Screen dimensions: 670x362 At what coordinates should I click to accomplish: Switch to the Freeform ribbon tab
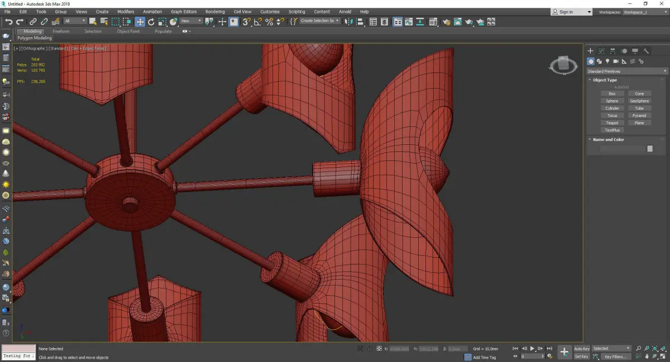[60, 31]
